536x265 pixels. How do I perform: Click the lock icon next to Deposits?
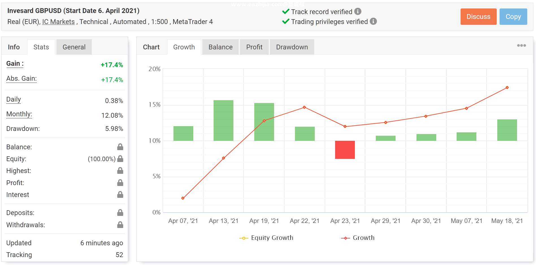120,213
